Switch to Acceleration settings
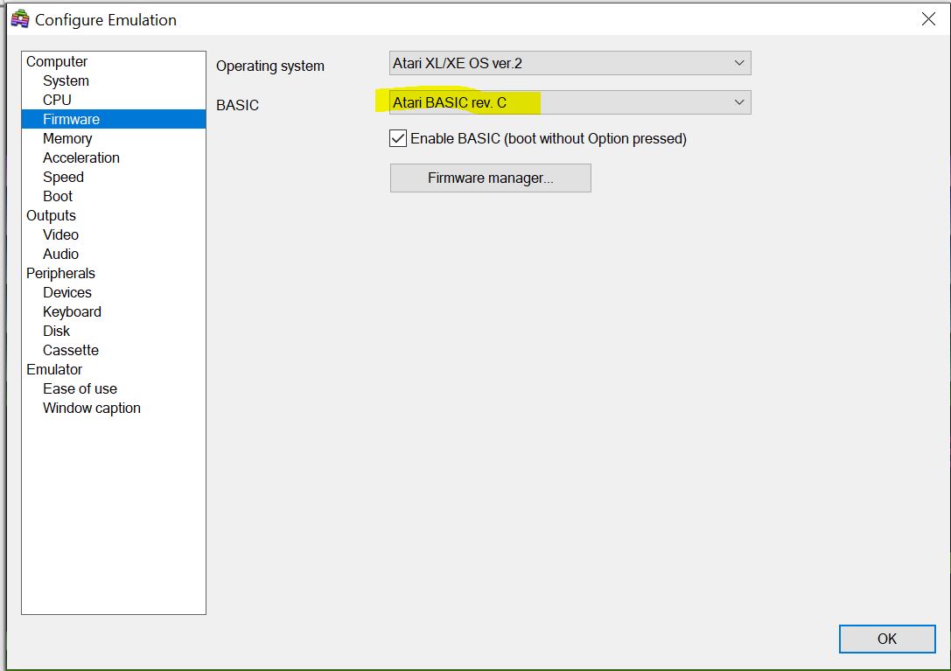951x671 pixels. click(x=81, y=157)
